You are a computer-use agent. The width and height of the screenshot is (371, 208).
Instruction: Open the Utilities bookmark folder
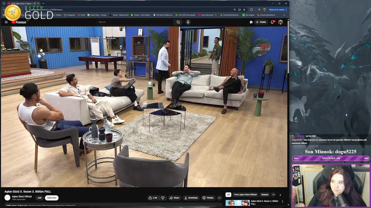point(57,15)
